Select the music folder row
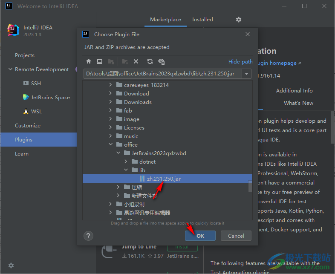The width and height of the screenshot is (335, 274). tap(167, 136)
